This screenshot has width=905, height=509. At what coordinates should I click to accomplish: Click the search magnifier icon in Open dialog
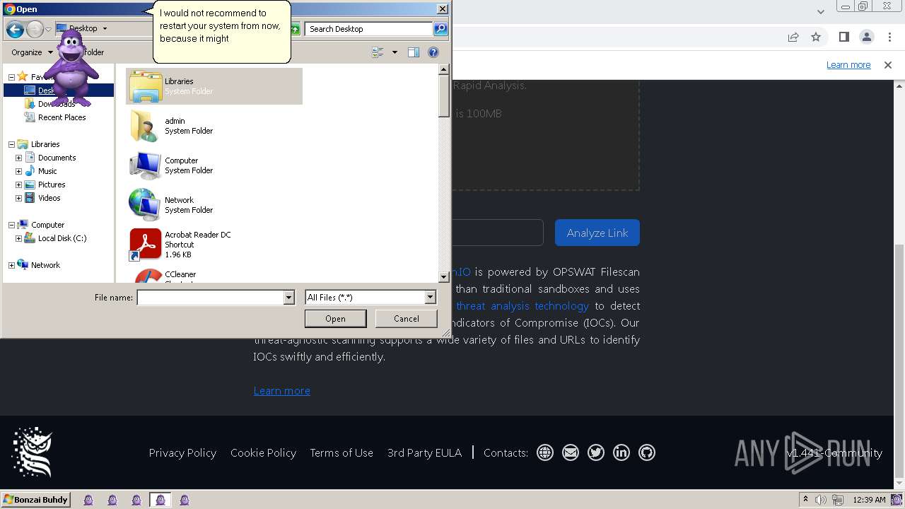(x=440, y=29)
